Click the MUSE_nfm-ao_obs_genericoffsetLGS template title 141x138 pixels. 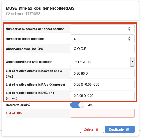pos(40,8)
